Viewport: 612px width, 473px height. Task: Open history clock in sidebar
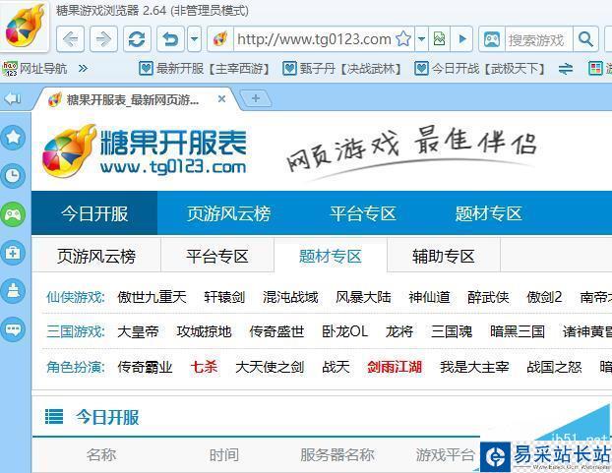13,176
